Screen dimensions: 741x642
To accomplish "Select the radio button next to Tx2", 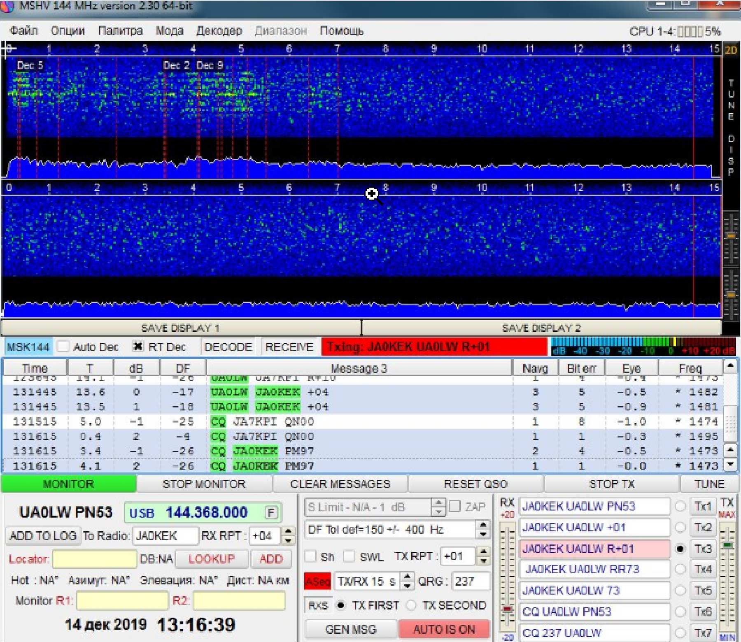I will tap(680, 527).
